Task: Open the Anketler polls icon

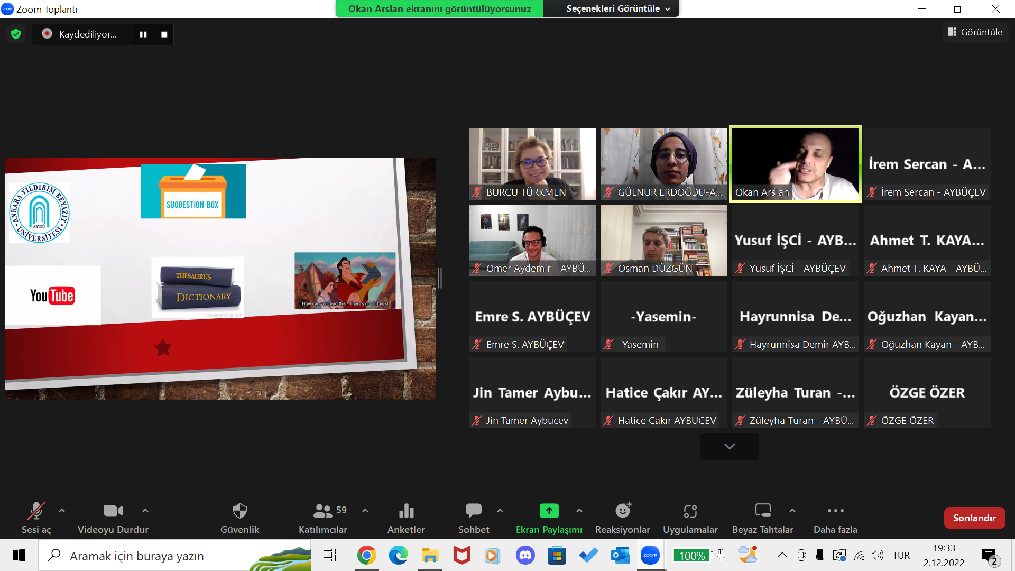Action: [x=406, y=511]
